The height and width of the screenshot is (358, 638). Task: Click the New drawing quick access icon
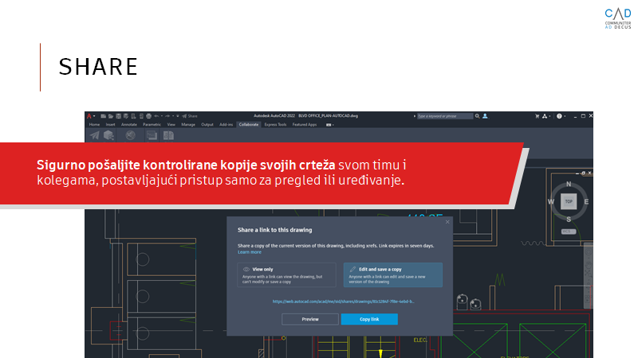tap(104, 116)
